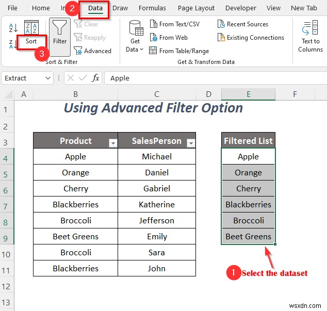The height and width of the screenshot is (311, 327).
Task: Click the Sara cell
Action: pos(157,252)
